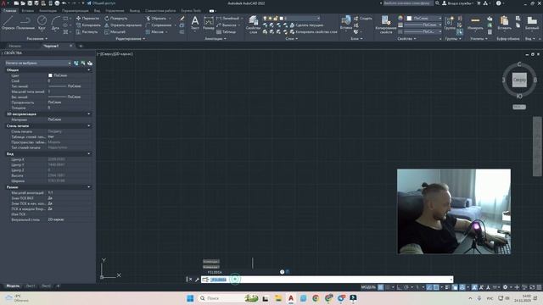543x305 pixels.
Task: Select the Дуга (Arc) tool
Action: (55, 23)
